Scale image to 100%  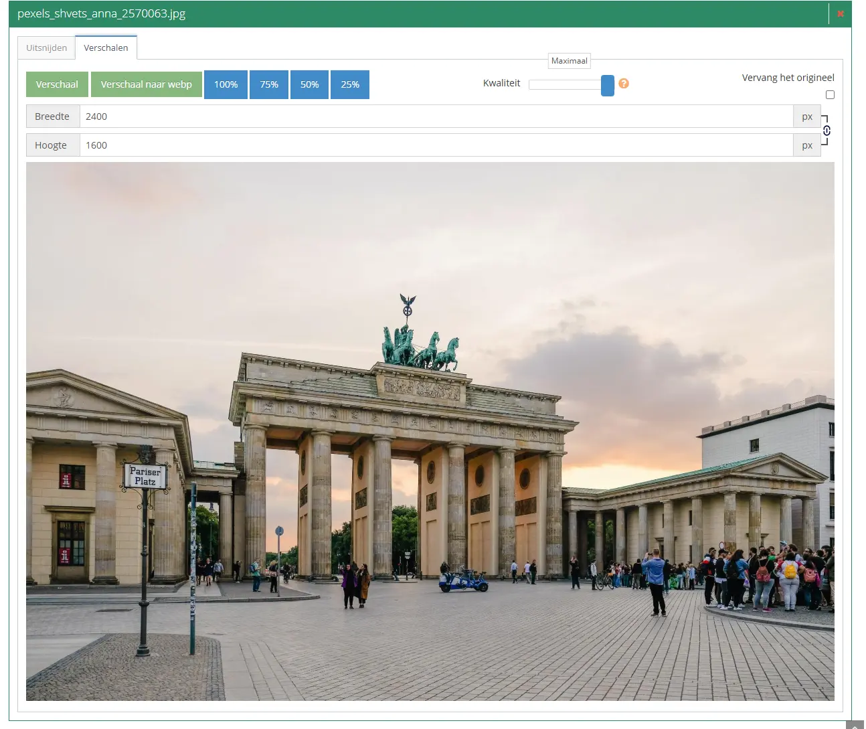pos(226,84)
